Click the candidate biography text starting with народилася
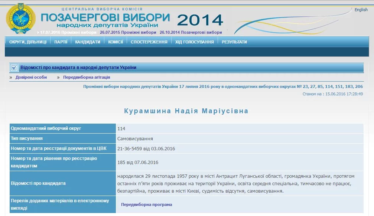This screenshot has width=374, height=216. [x=236, y=184]
